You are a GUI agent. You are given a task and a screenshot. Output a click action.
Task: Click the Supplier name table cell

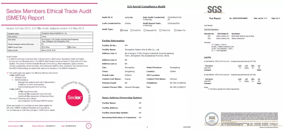[x=24, y=33]
